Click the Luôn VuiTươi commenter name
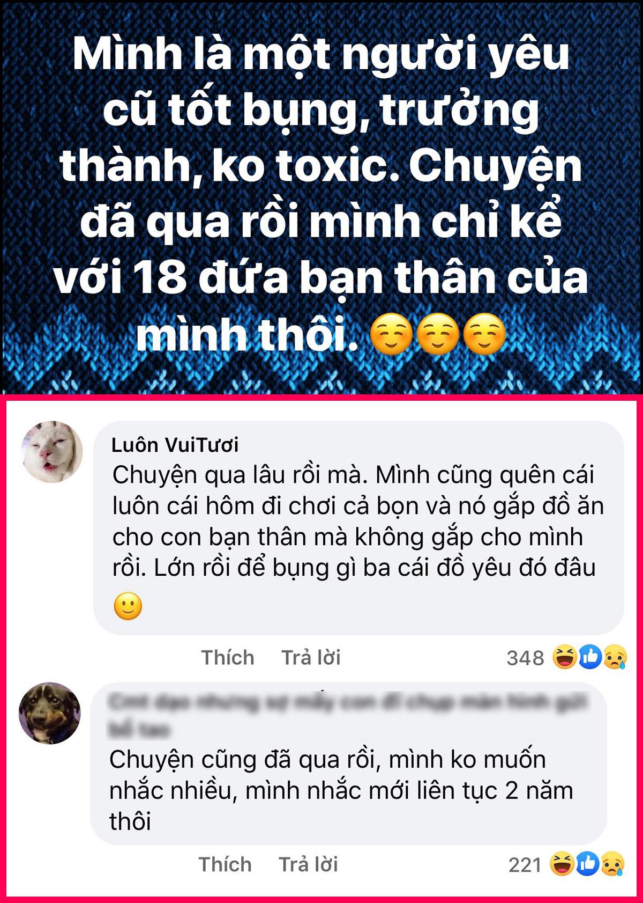Viewport: 643px width, 903px height. (175, 445)
